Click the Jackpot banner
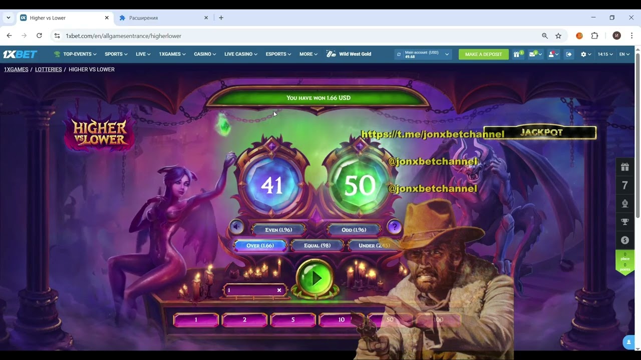The height and width of the screenshot is (360, 641). pyautogui.click(x=541, y=132)
